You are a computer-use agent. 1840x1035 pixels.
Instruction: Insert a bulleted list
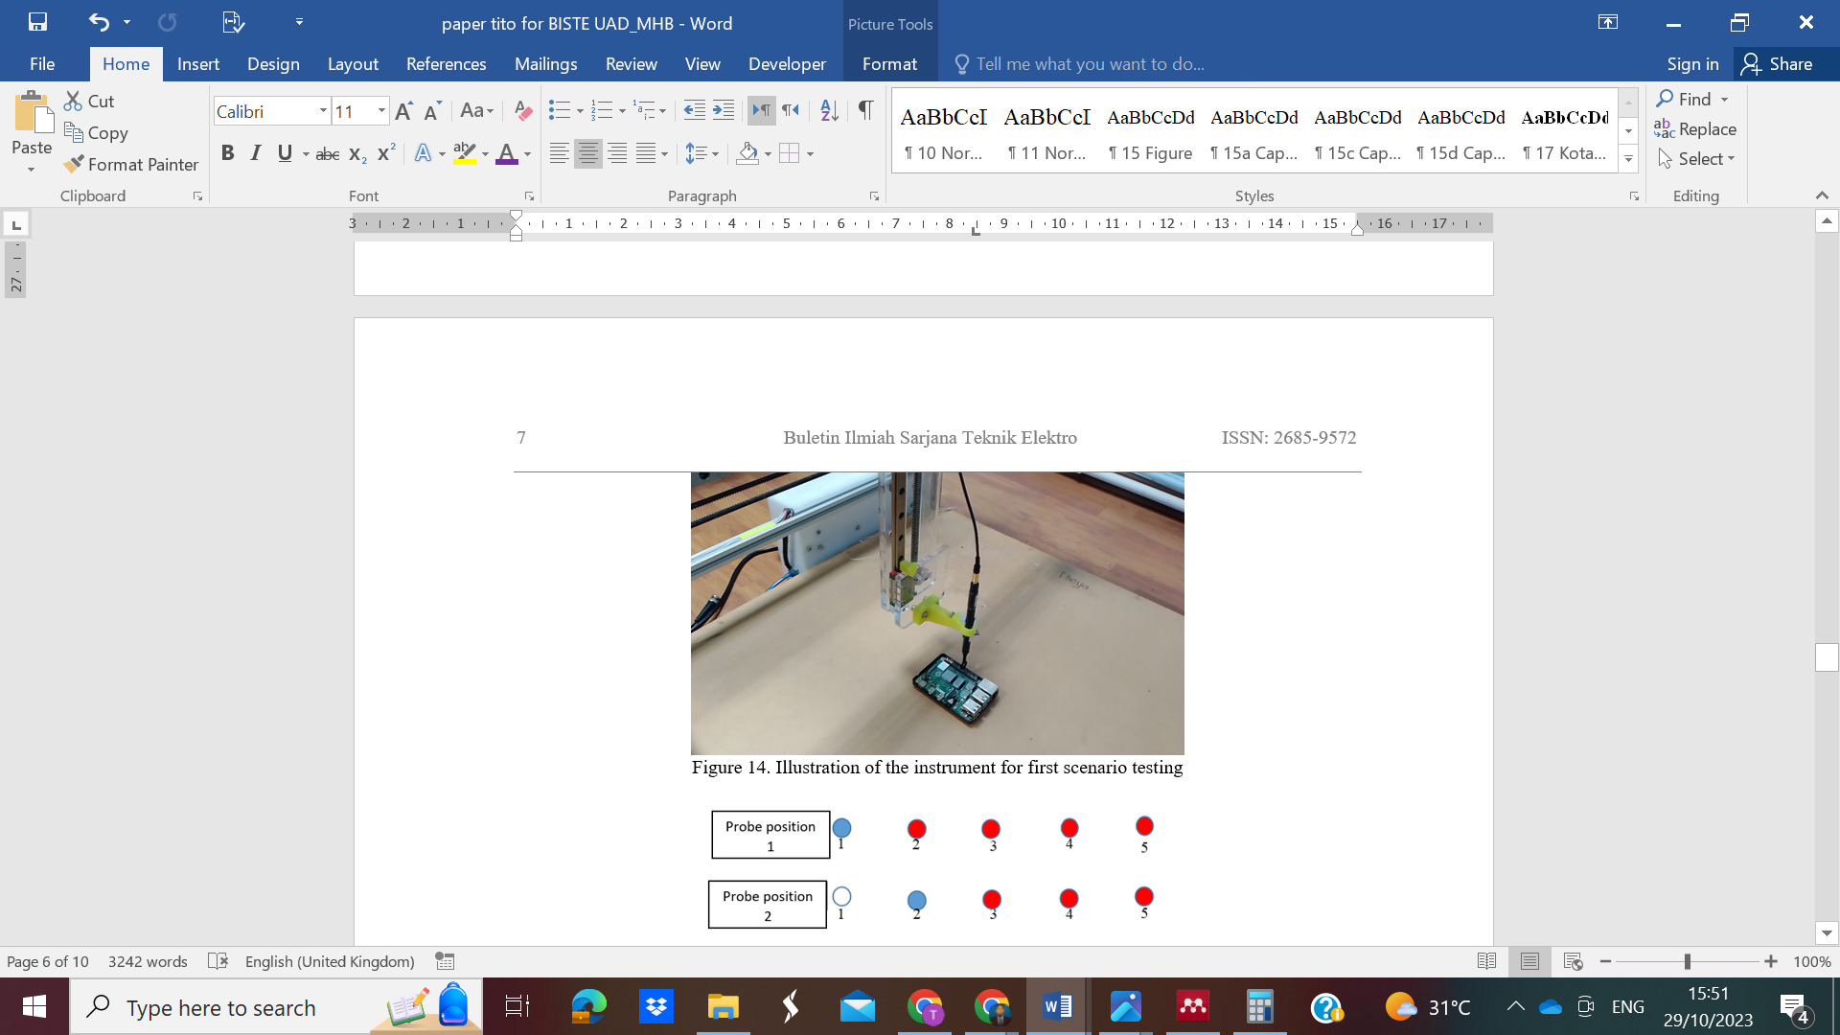coord(559,111)
